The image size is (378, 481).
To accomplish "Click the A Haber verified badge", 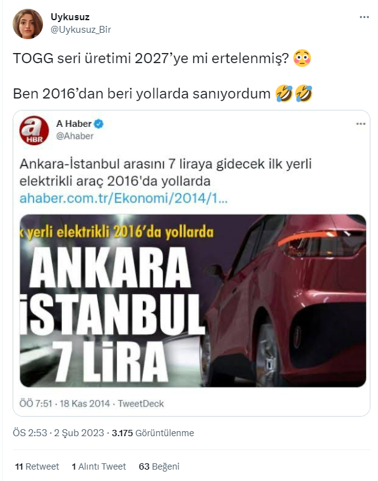I will 99,124.
